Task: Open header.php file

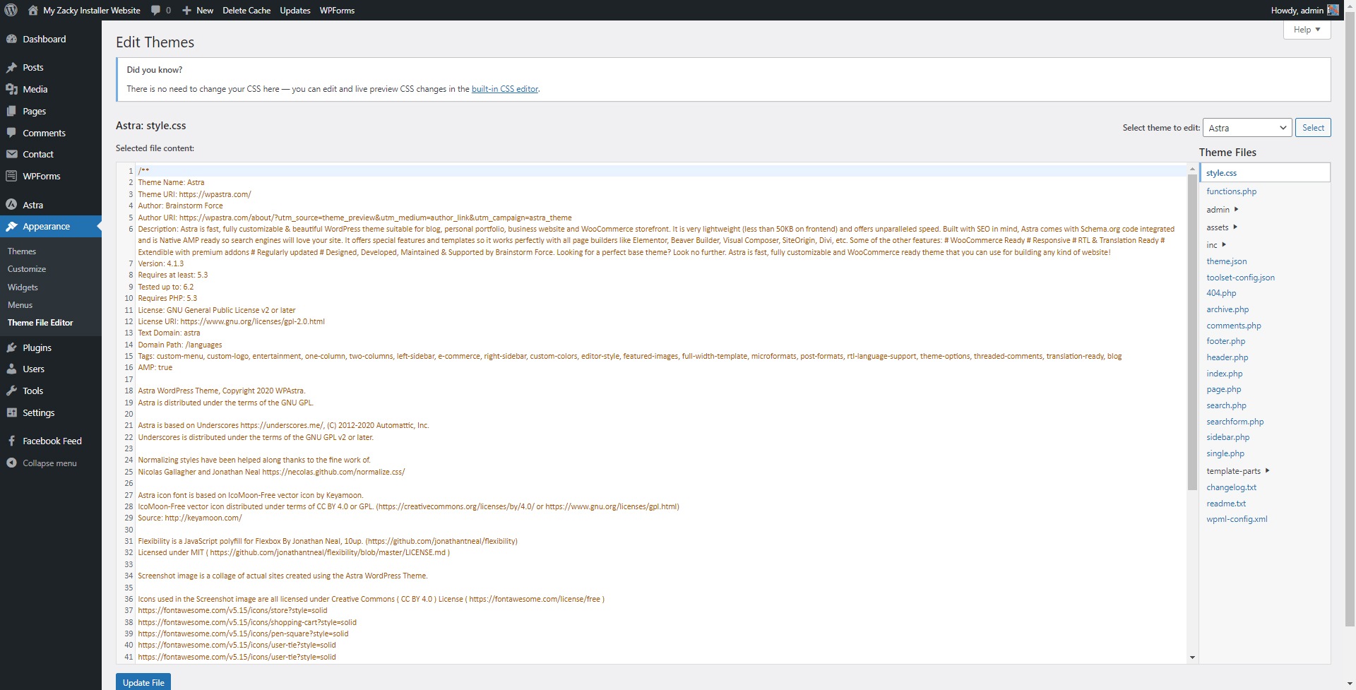Action: [1227, 357]
